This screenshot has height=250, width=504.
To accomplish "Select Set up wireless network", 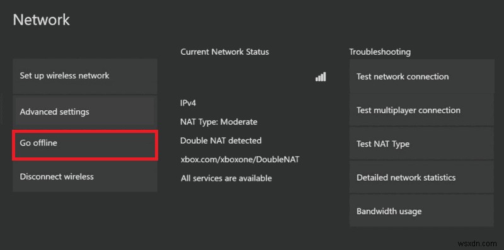I will pyautogui.click(x=85, y=76).
